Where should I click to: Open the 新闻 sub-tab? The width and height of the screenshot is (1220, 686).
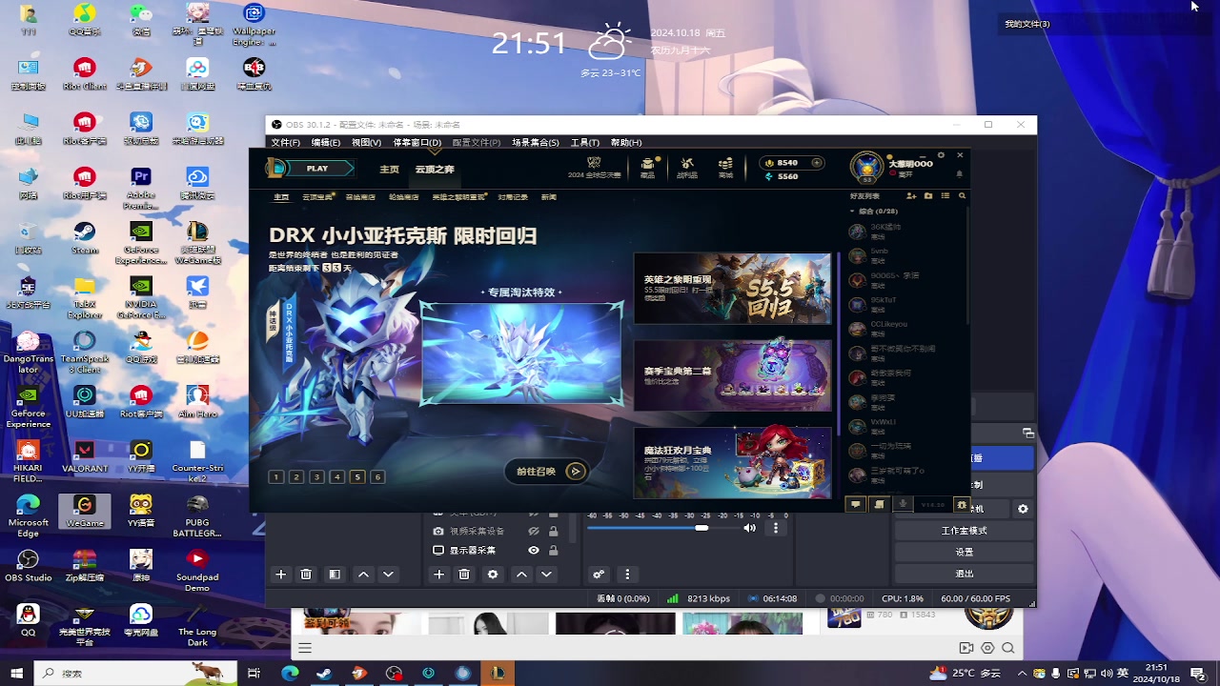tap(549, 197)
